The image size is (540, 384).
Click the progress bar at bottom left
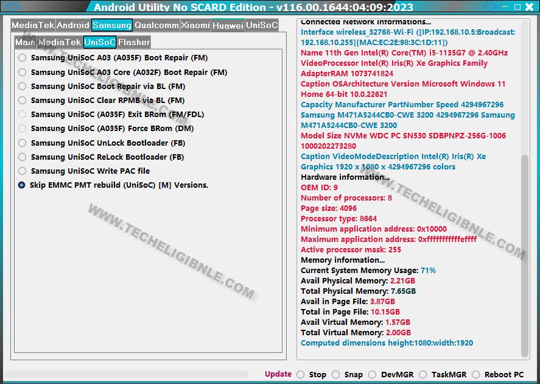pos(126,374)
